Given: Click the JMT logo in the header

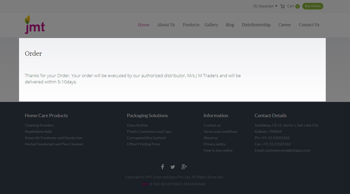Looking at the screenshot, I should tap(35, 25).
